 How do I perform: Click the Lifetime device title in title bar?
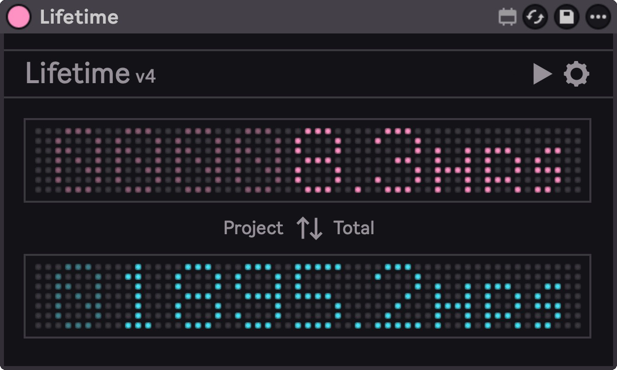click(79, 17)
